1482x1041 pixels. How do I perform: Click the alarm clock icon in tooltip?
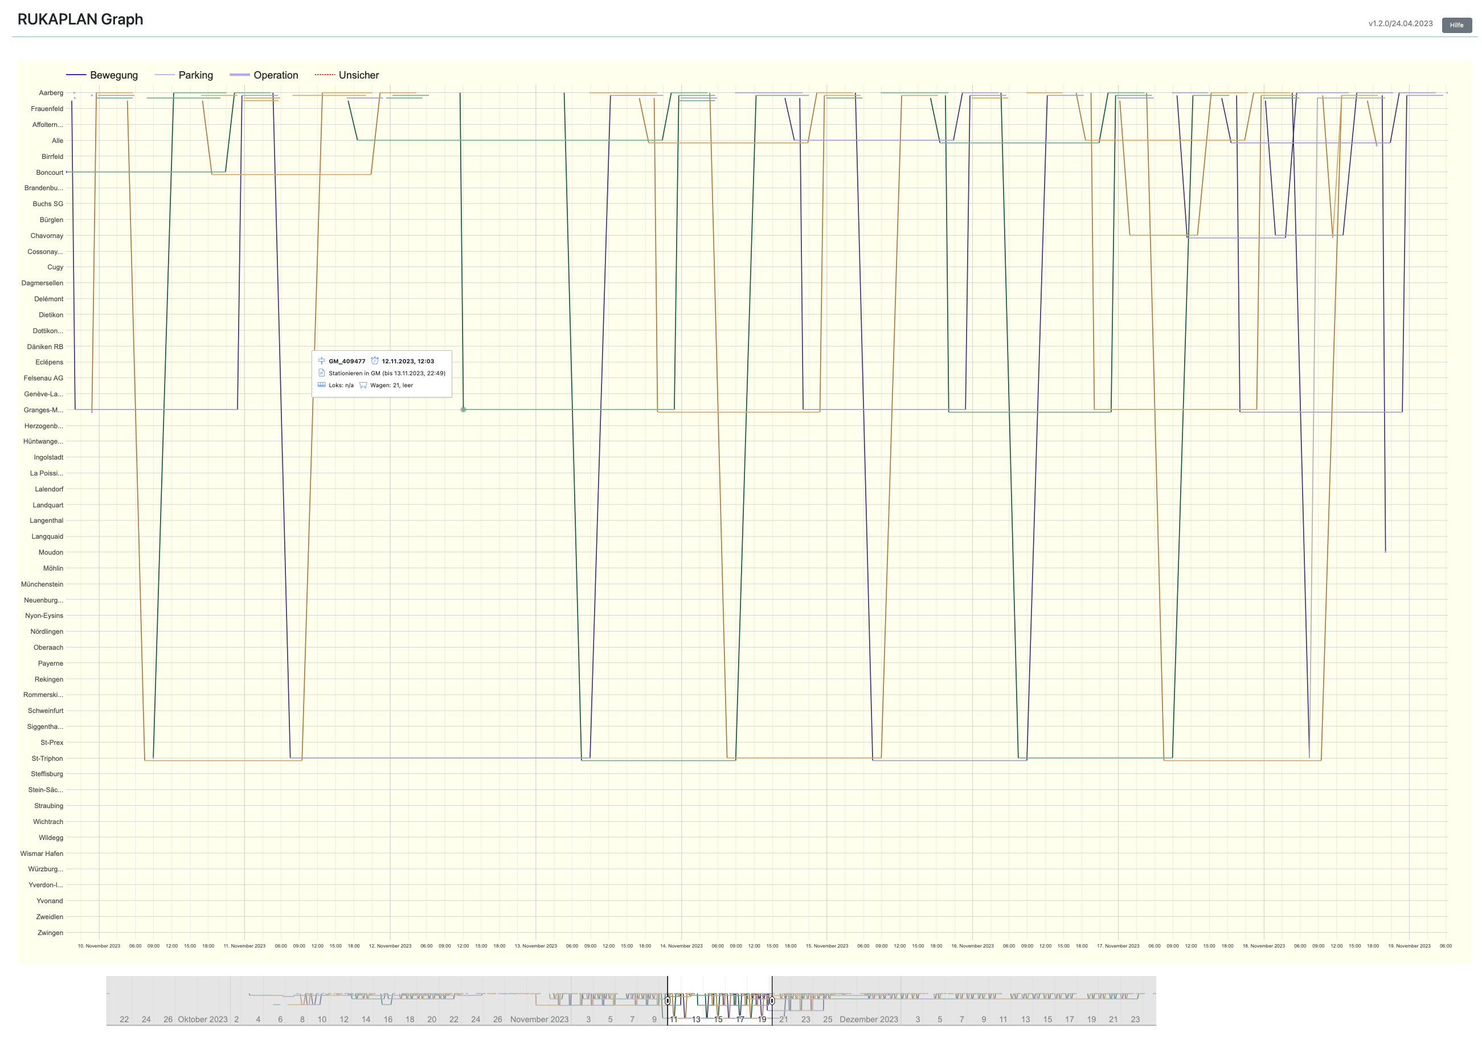[x=374, y=361]
